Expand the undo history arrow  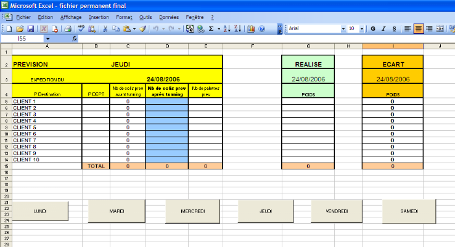point(163,29)
